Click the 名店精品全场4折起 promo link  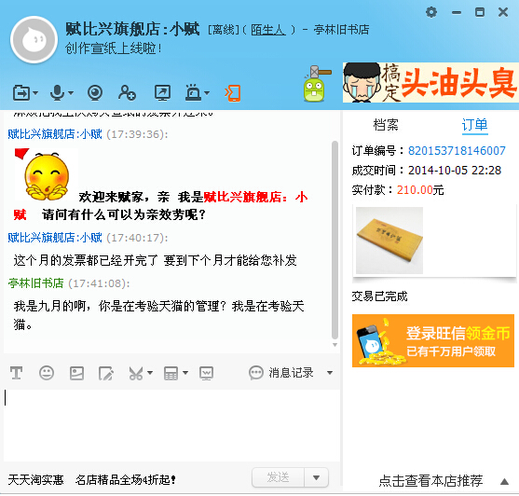126,480
